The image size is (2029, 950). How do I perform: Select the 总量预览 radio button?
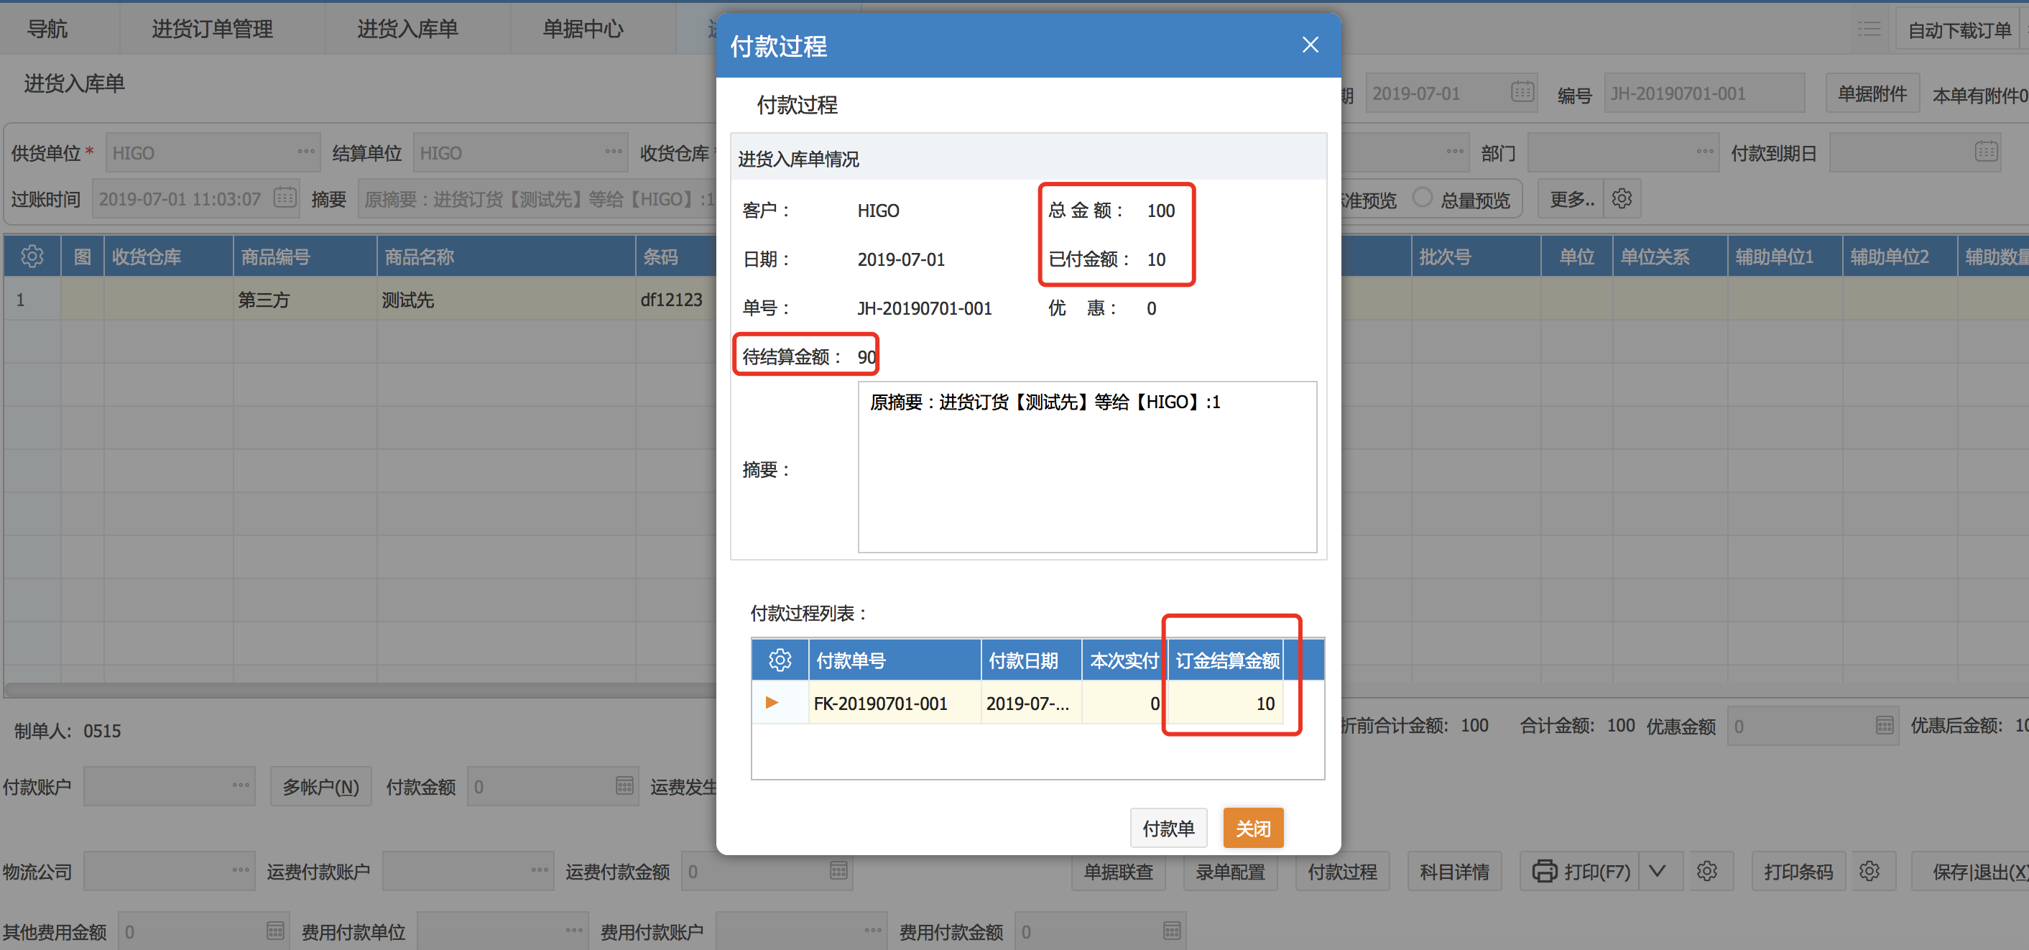1422,197
